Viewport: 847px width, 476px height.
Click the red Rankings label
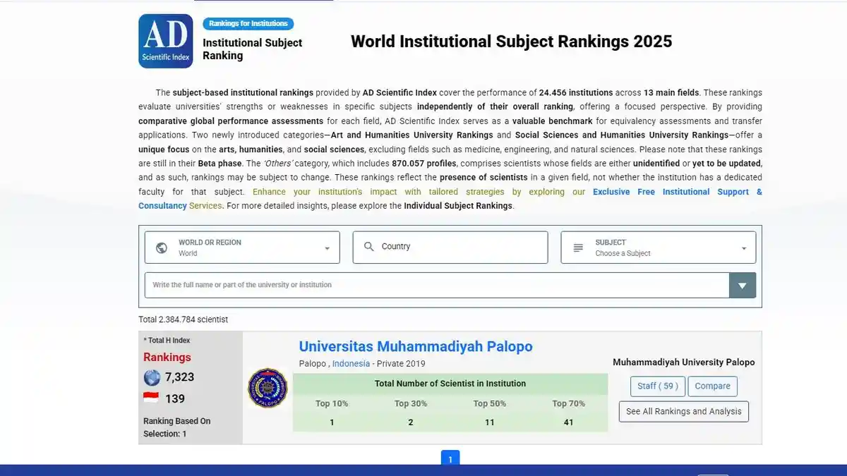167,357
